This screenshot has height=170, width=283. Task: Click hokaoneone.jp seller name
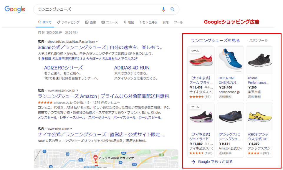pyautogui.click(x=229, y=92)
